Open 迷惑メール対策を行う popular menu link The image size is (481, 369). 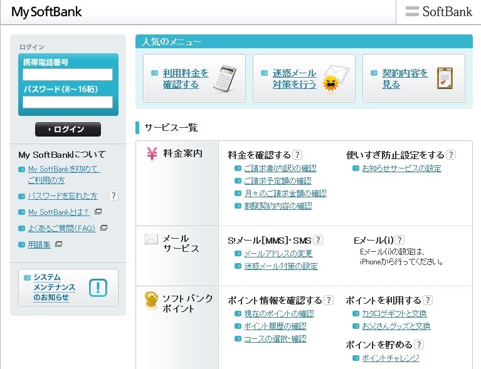(294, 78)
